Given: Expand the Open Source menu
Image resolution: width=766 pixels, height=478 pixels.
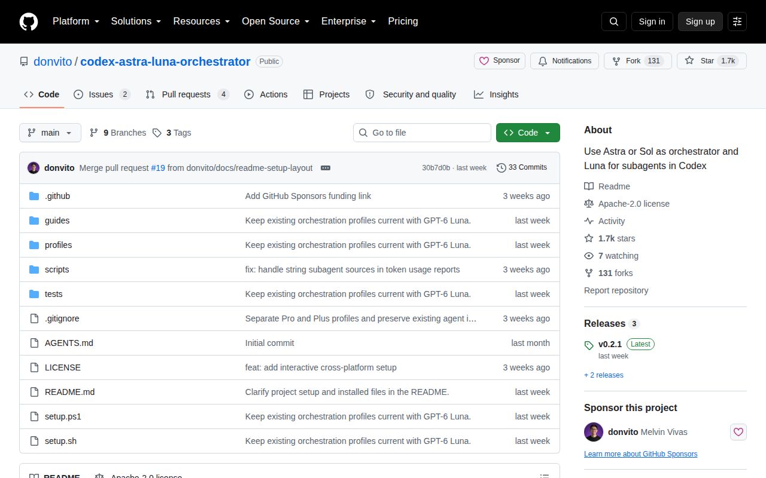Looking at the screenshot, I should [x=275, y=21].
